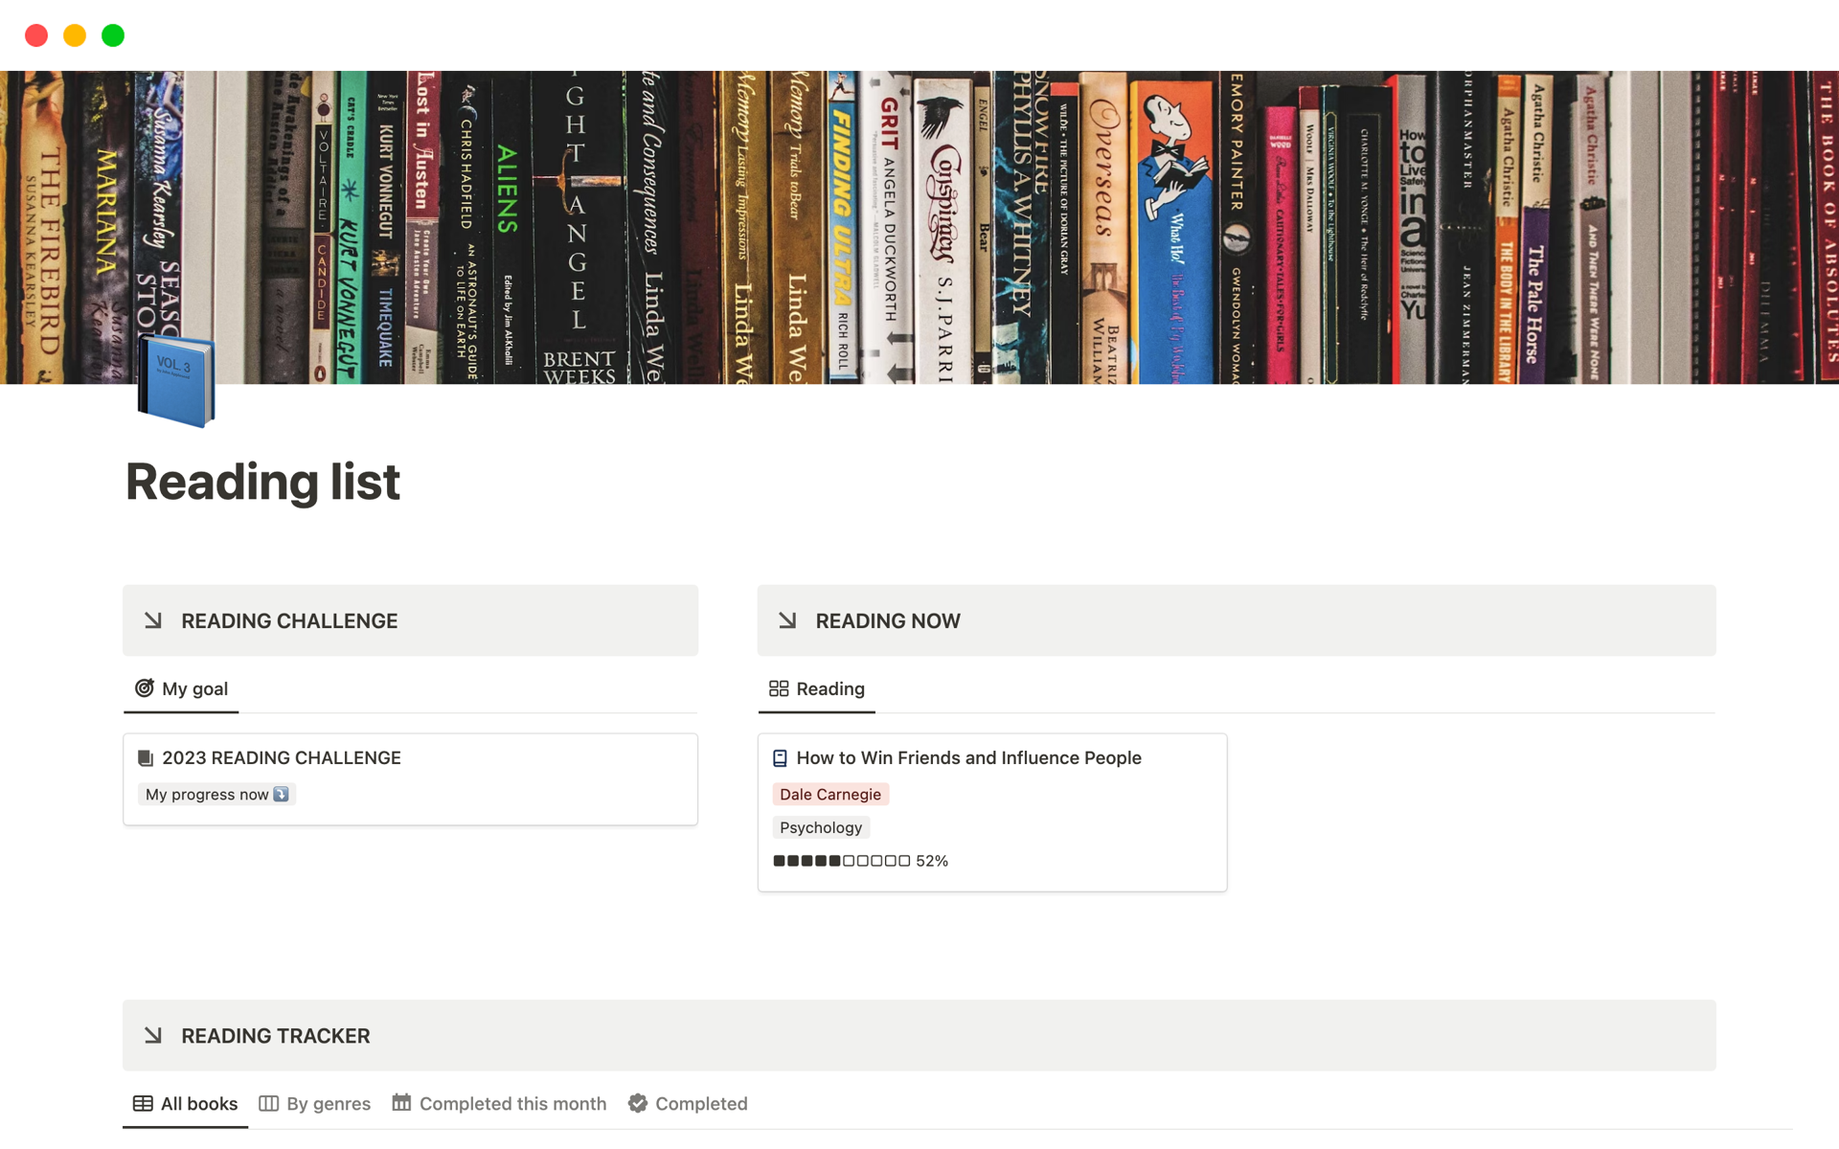Click the arrow icon beside READING TRACKER
The image size is (1839, 1149).
(153, 1035)
